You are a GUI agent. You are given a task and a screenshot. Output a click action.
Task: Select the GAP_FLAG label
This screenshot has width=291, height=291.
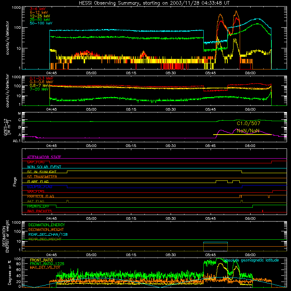pyautogui.click(x=36, y=162)
